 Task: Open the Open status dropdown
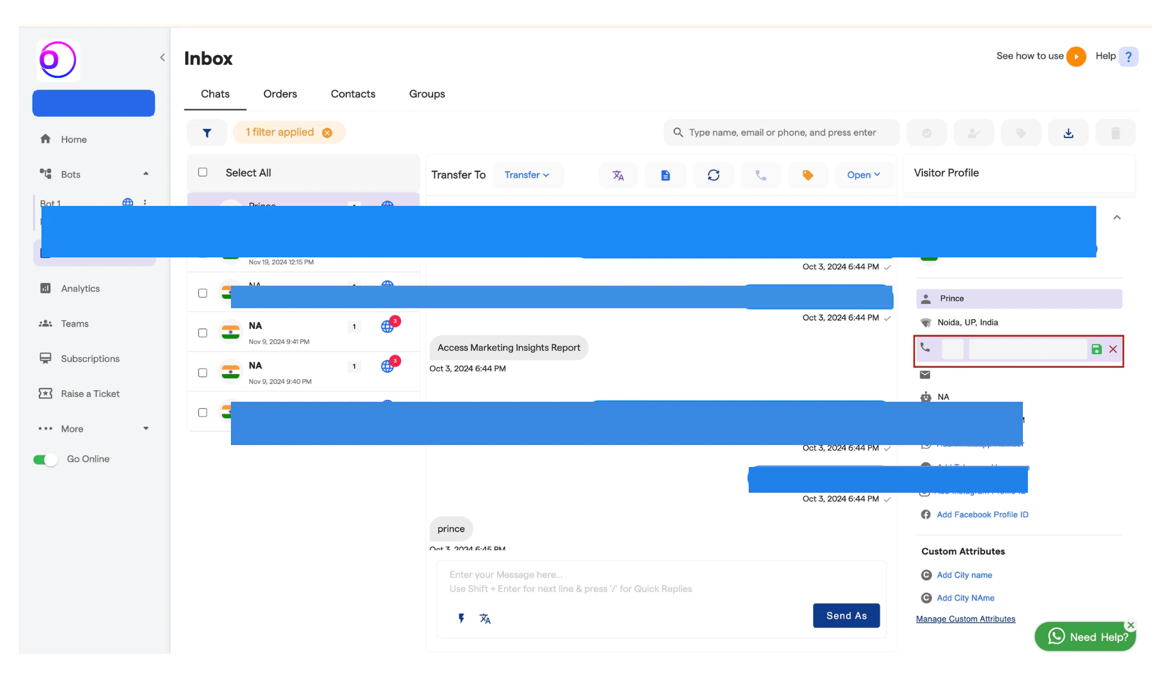click(864, 175)
